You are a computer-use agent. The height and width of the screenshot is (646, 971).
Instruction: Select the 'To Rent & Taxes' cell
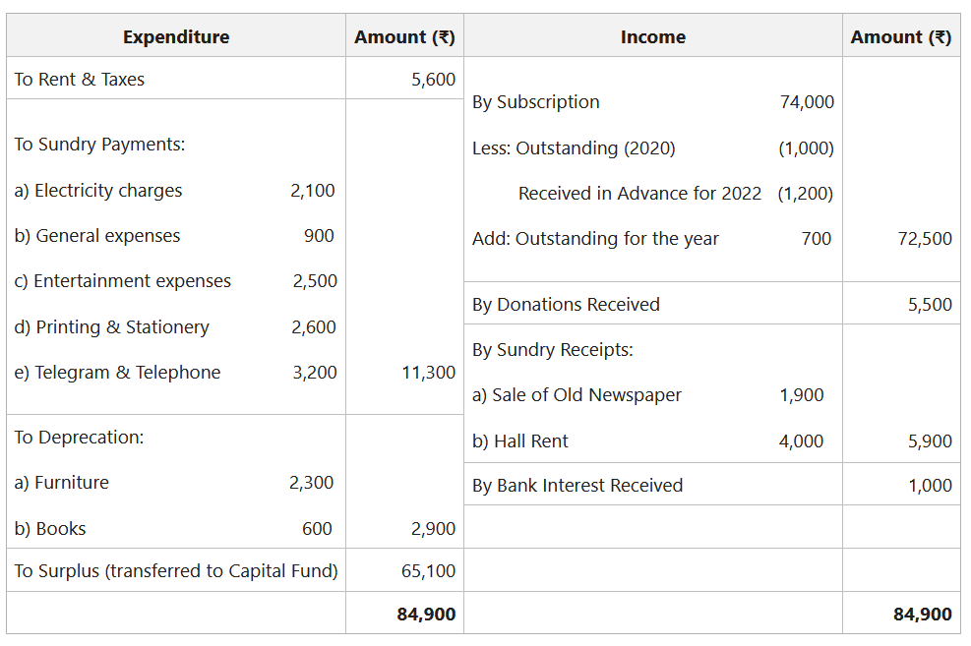80,80
